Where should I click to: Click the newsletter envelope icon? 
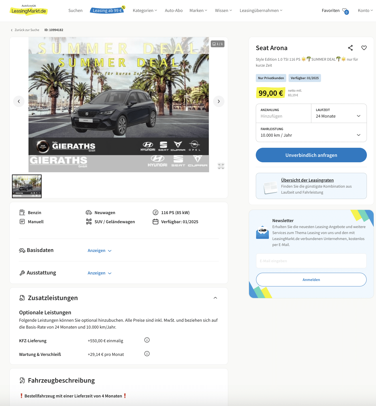pyautogui.click(x=262, y=232)
